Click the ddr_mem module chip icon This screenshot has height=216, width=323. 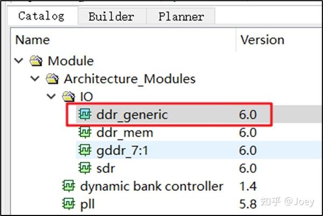85,132
